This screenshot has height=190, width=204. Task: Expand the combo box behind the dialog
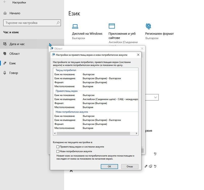coord(155,97)
